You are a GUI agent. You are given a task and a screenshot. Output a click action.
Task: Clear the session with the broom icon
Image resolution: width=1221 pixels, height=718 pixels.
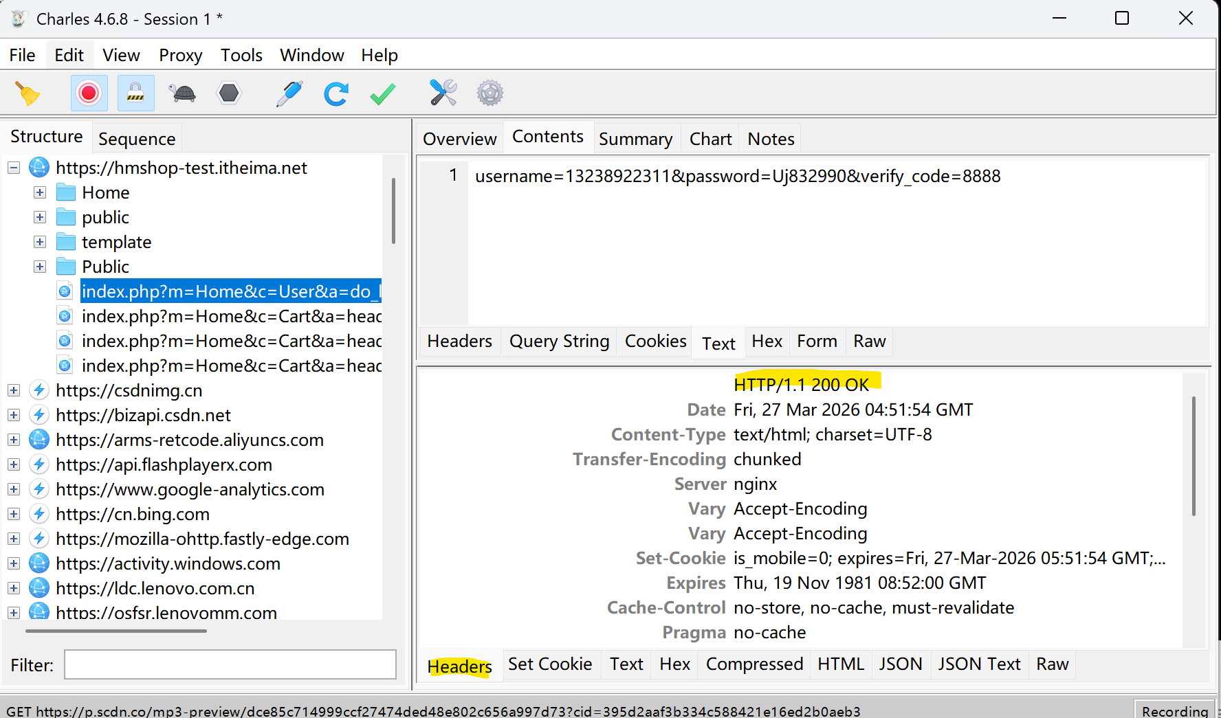click(28, 93)
